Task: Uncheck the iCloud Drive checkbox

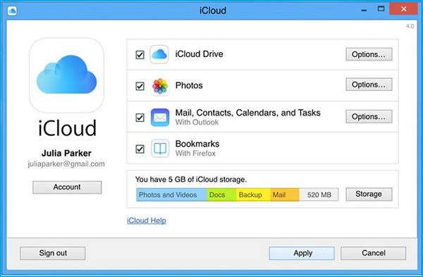Action: (140, 55)
